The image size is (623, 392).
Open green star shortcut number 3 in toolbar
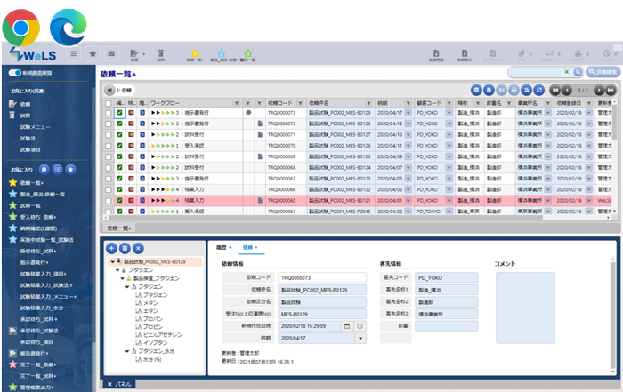(248, 53)
